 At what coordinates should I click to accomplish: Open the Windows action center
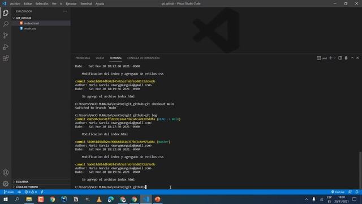(x=355, y=199)
